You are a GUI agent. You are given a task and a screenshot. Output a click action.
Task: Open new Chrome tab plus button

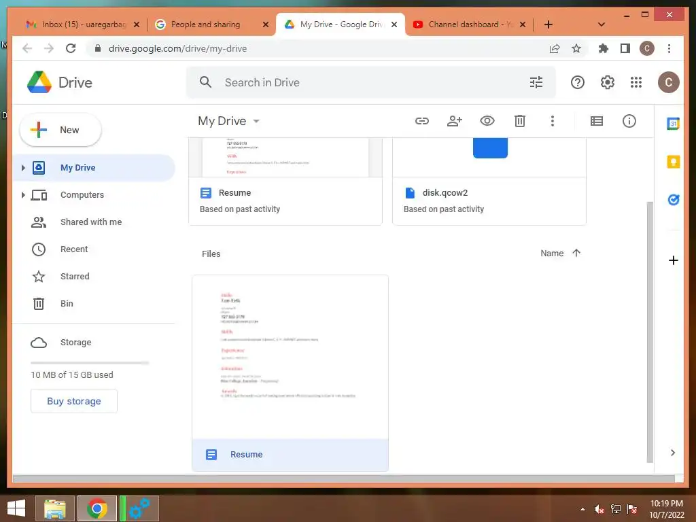tap(549, 24)
